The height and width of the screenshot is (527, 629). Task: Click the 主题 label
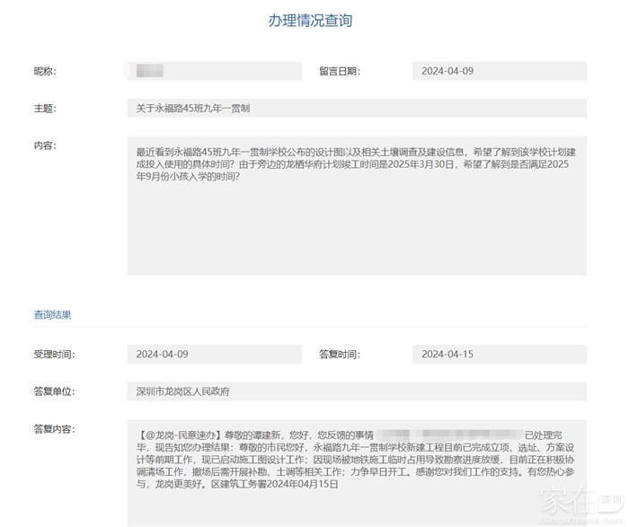pos(45,109)
